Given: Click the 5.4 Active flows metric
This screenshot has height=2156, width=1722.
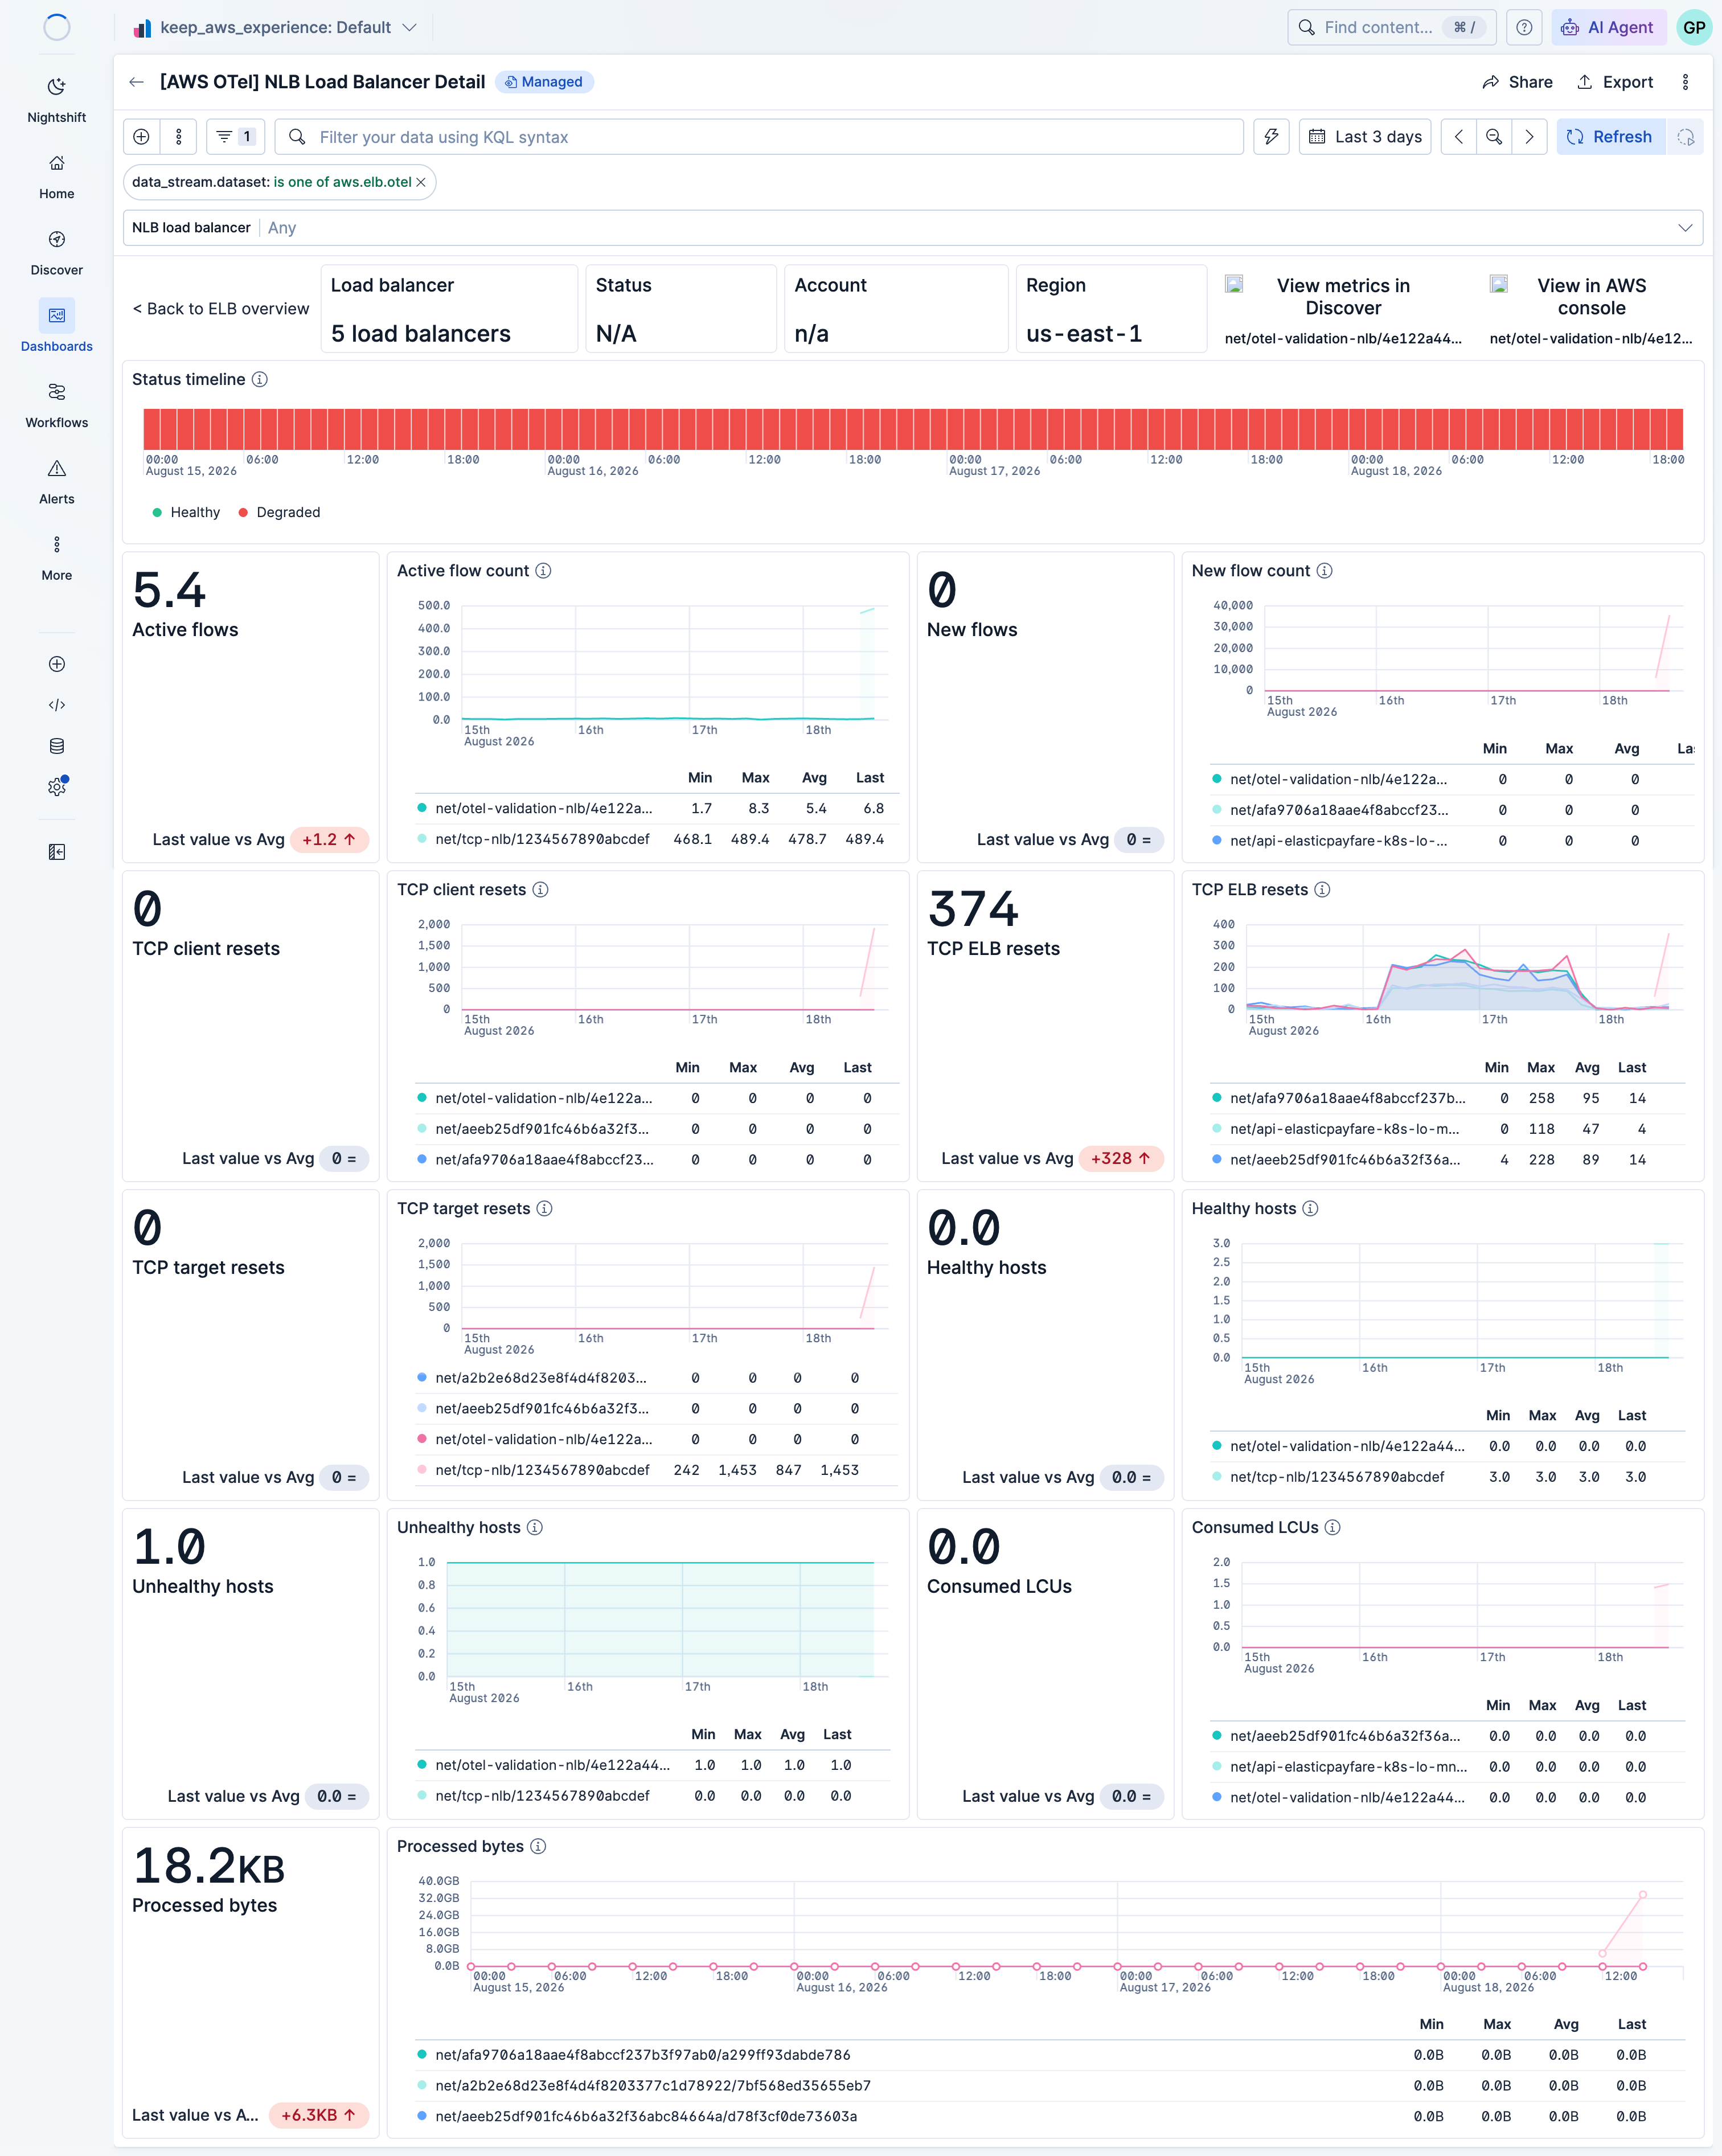Looking at the screenshot, I should (x=169, y=590).
